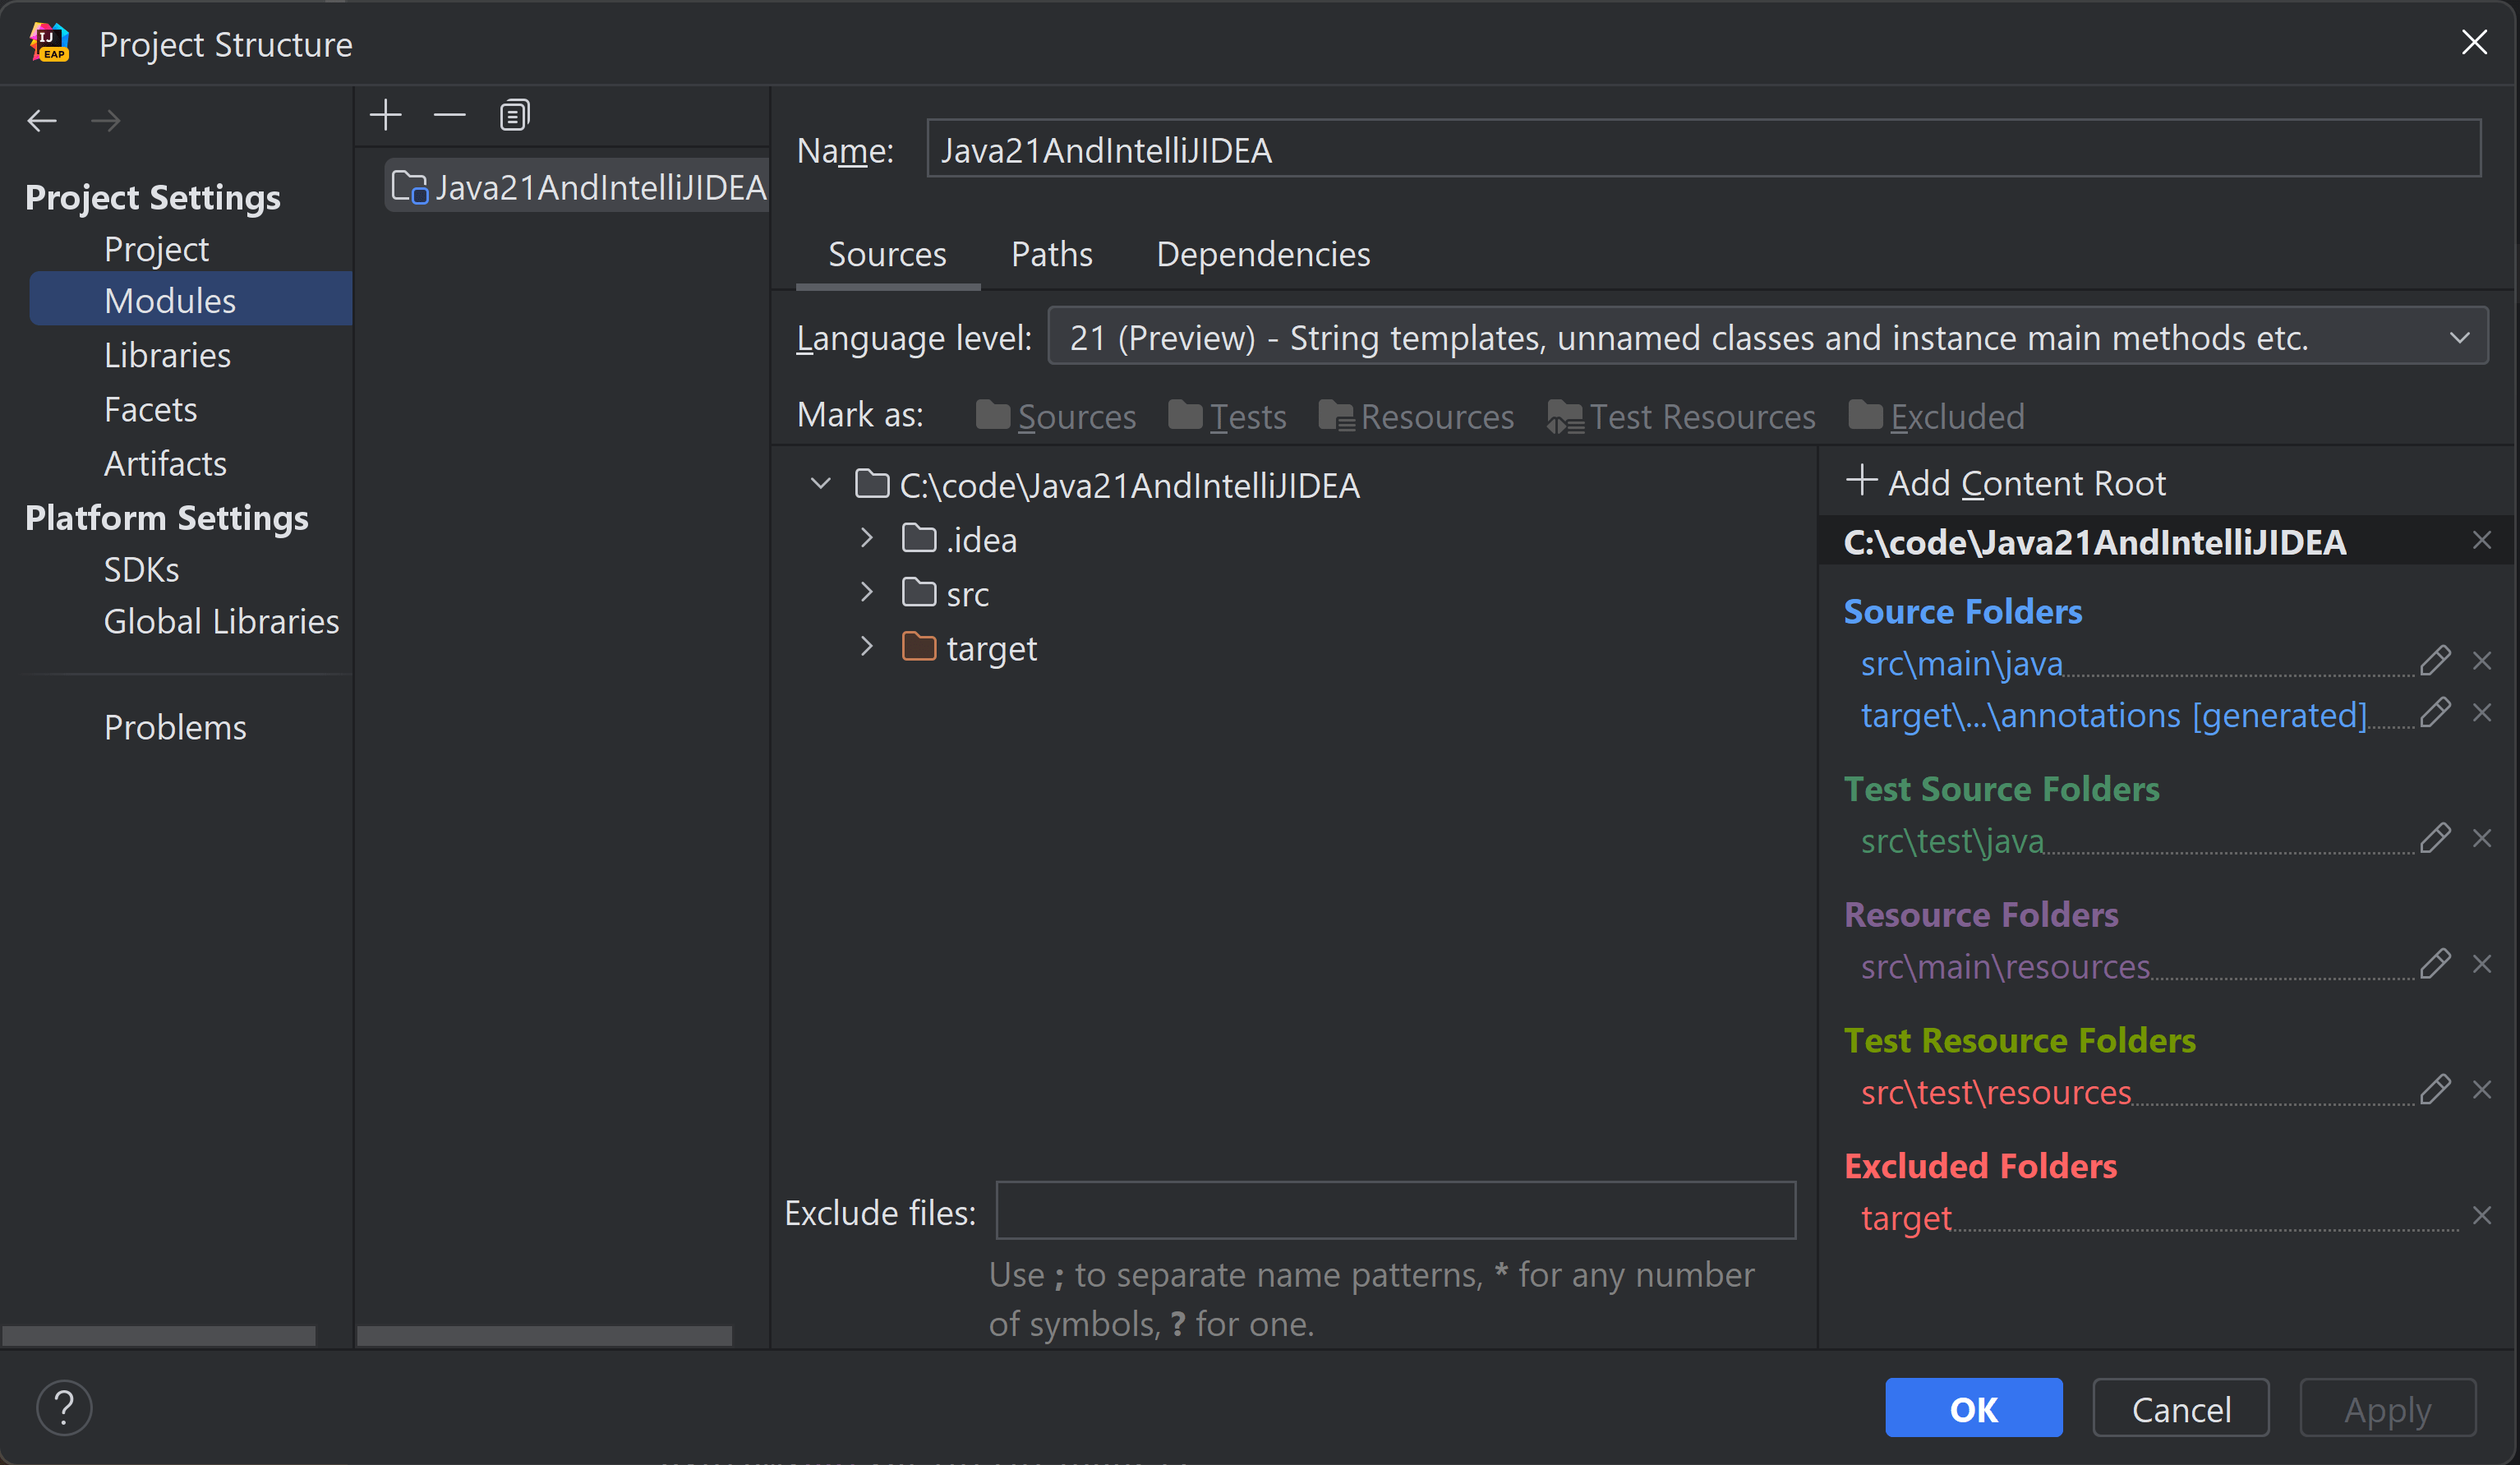This screenshot has width=2520, height=1465.
Task: Edit properties of src\main\java source folder
Action: (2434, 660)
